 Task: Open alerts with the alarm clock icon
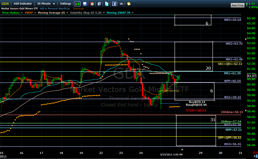pos(92,4)
